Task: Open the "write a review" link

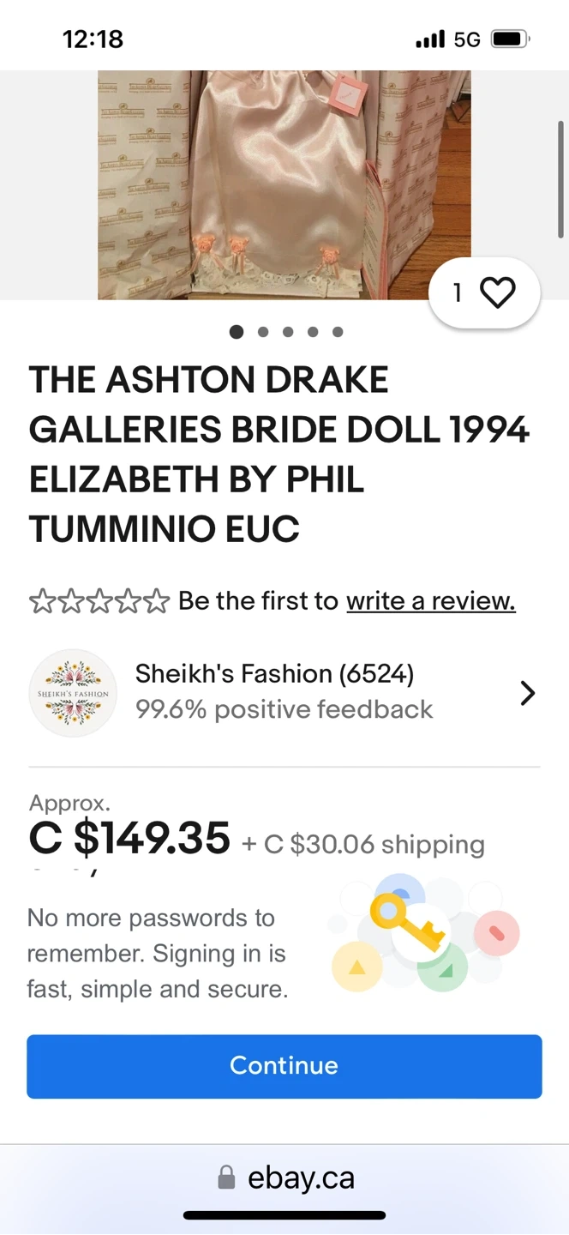Action: point(430,601)
